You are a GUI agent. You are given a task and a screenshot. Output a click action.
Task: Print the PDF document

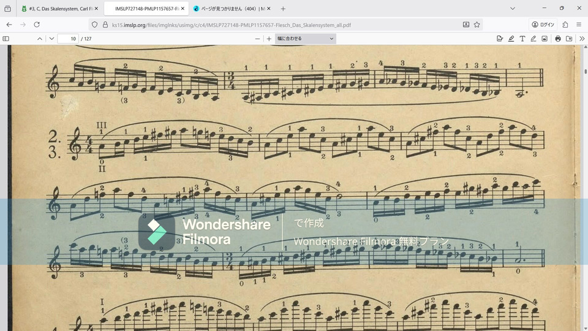pos(558,39)
